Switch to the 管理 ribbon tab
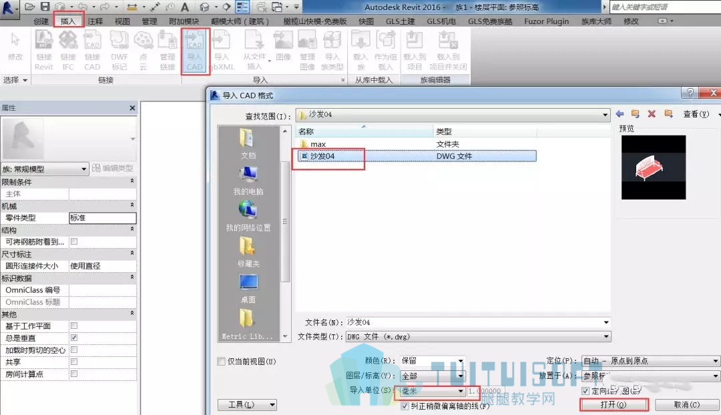Viewport: 721px width, 415px height. [150, 21]
